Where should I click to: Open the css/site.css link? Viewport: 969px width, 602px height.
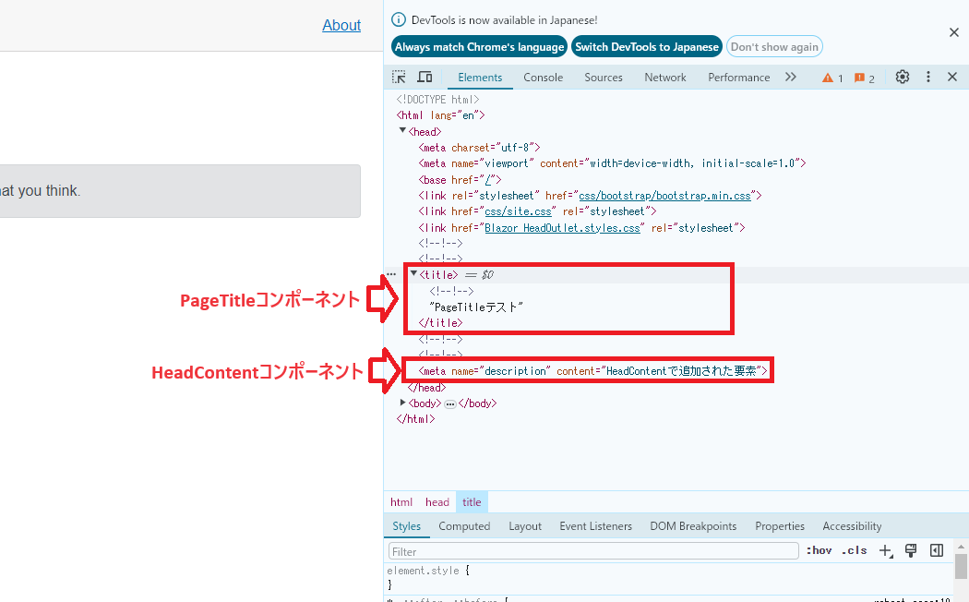click(518, 211)
